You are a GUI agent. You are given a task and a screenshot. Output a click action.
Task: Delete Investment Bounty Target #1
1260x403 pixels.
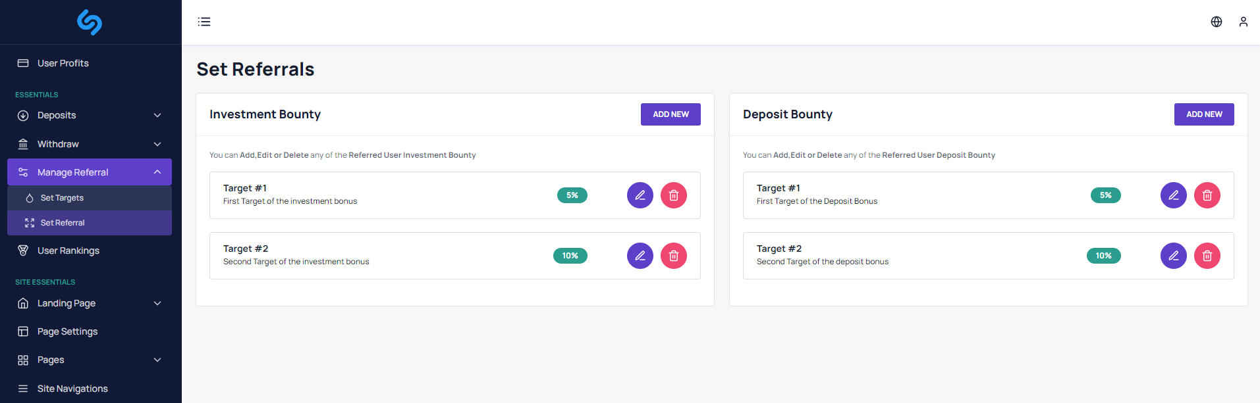coord(673,195)
